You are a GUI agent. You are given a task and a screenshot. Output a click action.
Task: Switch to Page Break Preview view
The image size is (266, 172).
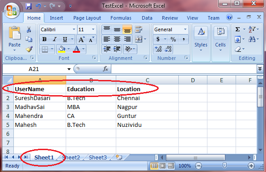(171, 166)
